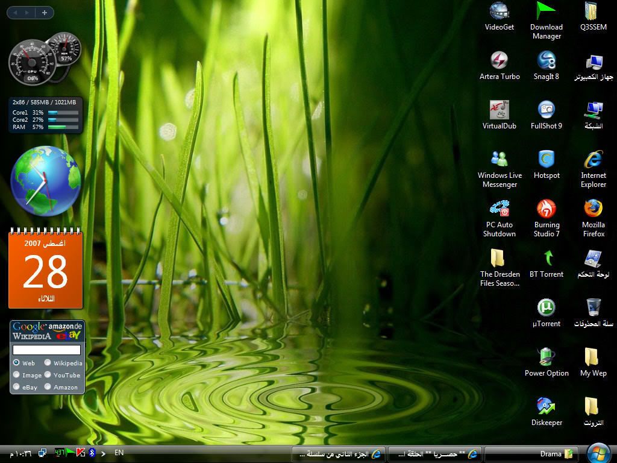Select the PC Auto Shutdown icon
Image resolution: width=617 pixels, height=463 pixels.
pos(499,209)
